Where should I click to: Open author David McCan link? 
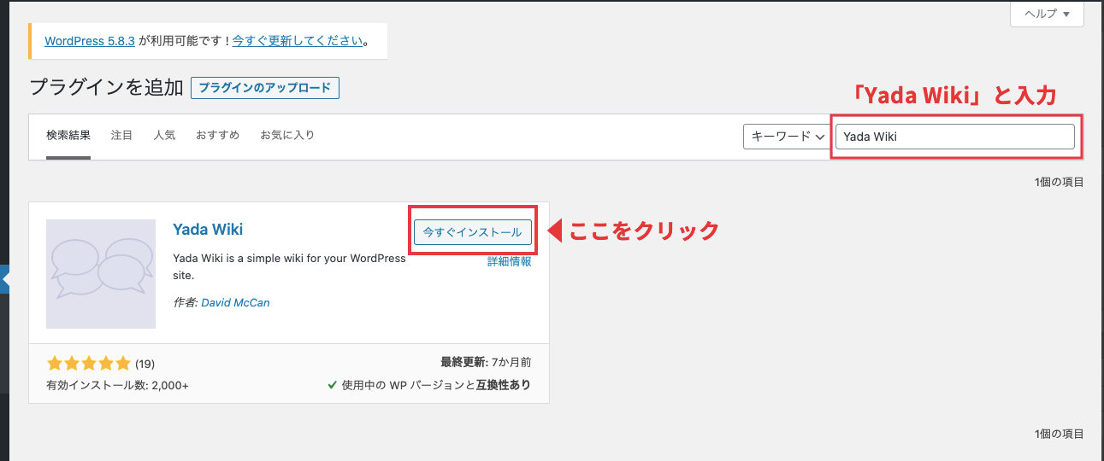[x=235, y=302]
